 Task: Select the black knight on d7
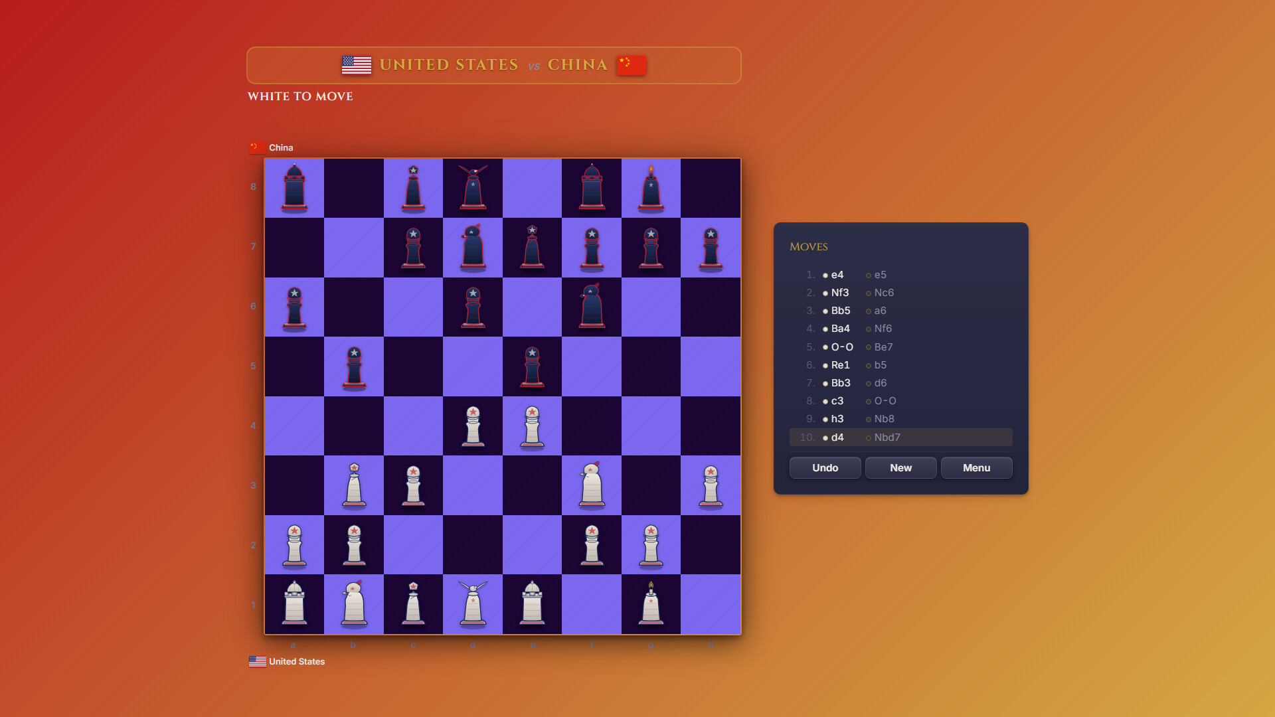click(473, 246)
